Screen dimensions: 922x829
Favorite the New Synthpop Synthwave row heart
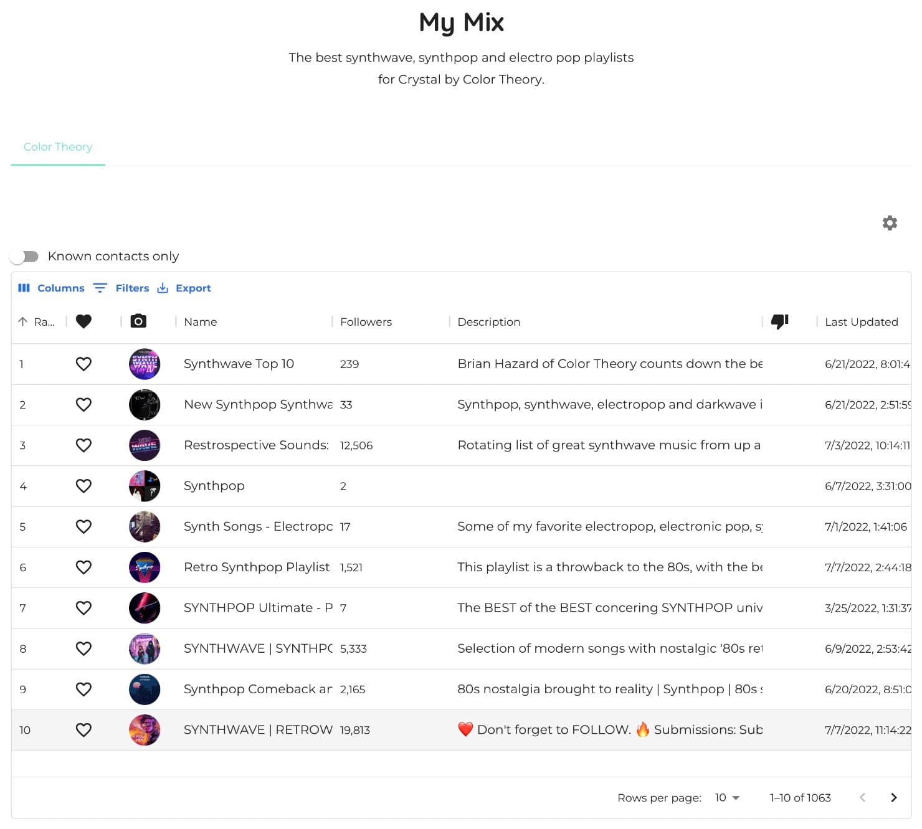[x=83, y=405]
